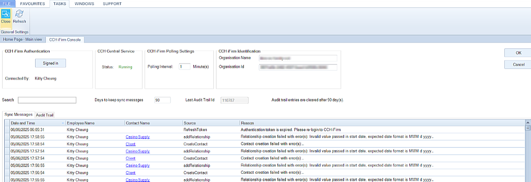Sort by Contact Name column header
The height and width of the screenshot is (182, 531).
pyautogui.click(x=153, y=123)
